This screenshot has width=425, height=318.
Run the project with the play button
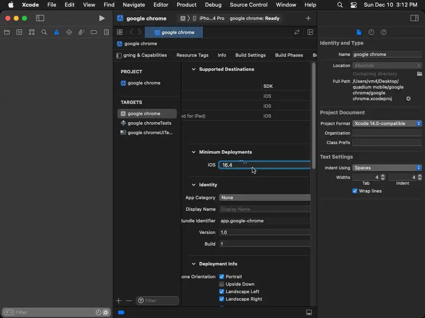[102, 18]
